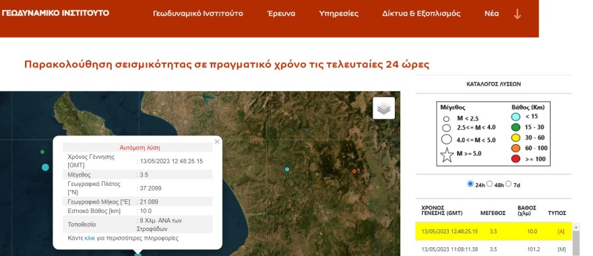Click the green 15 - 30 depth legend circle
Image resolution: width=593 pixels, height=256 pixels.
point(516,127)
